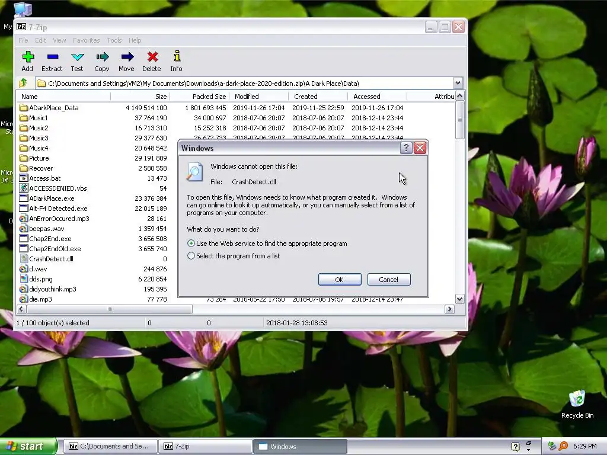Viewport: 607px width, 455px height.
Task: Click the help icon on the taskbar
Action: (515, 447)
